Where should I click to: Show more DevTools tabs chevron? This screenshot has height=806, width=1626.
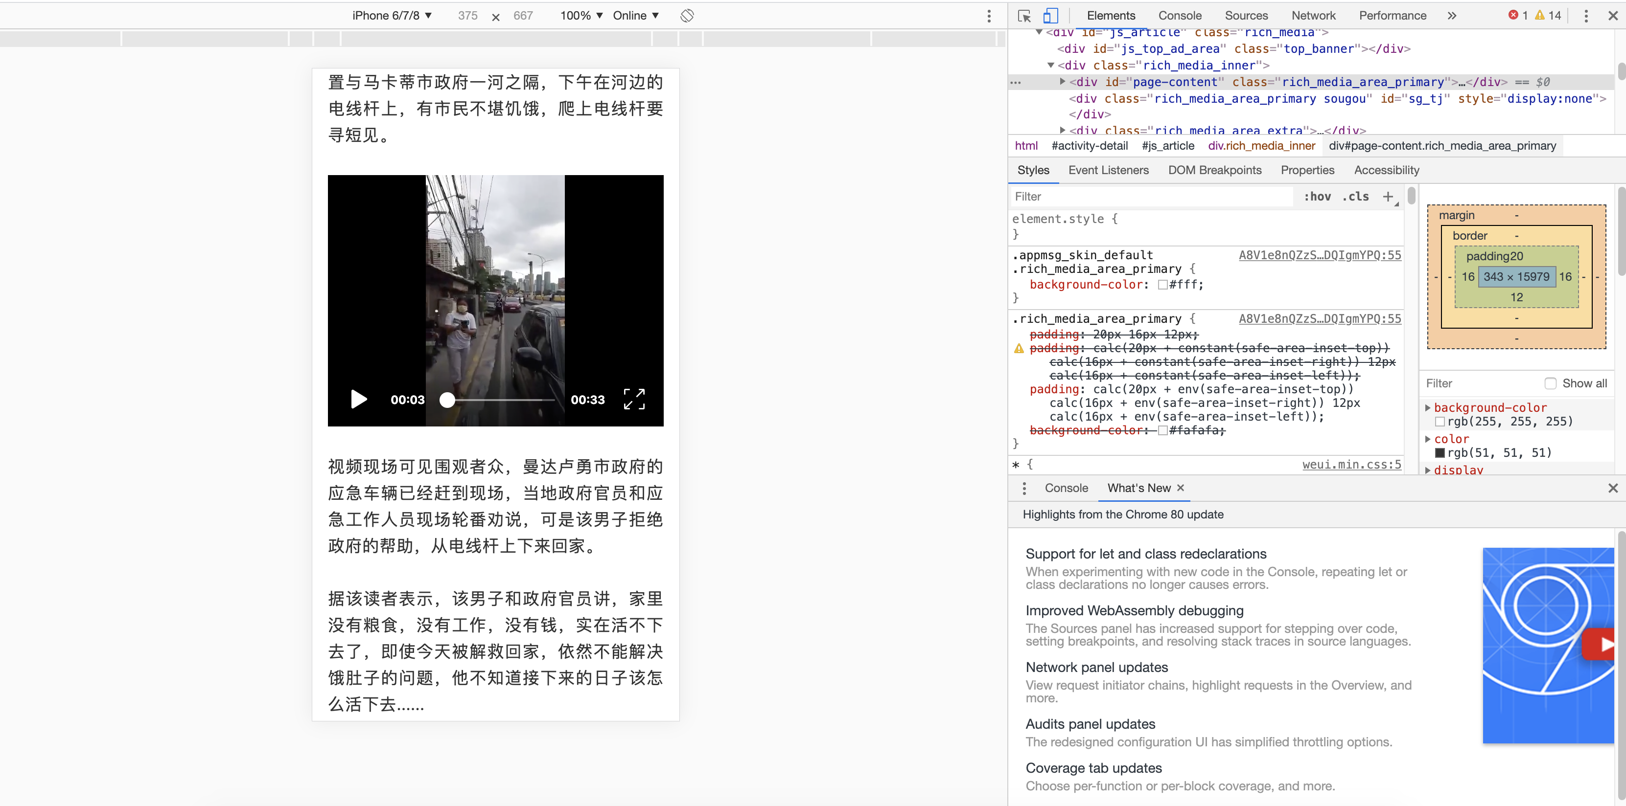coord(1452,16)
